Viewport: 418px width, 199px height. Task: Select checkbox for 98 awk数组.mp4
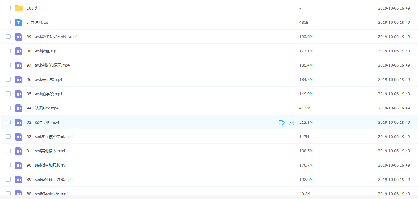[8, 51]
